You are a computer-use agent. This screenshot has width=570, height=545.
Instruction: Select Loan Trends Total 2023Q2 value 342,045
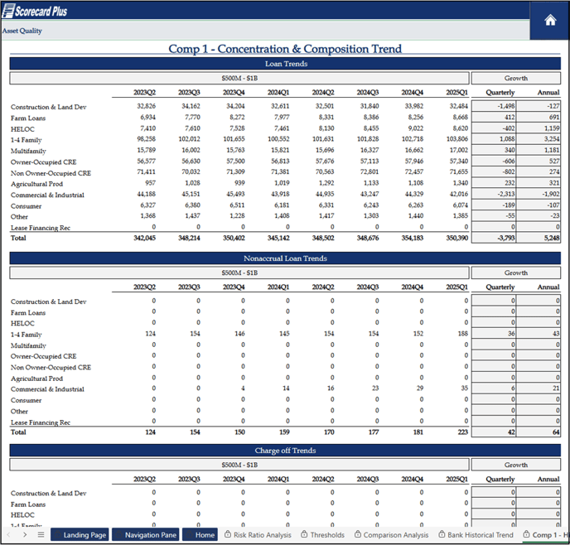[x=144, y=238]
